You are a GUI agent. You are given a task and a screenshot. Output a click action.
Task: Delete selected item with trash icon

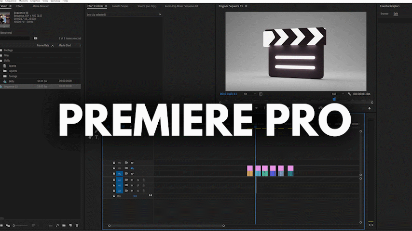pyautogui.click(x=77, y=226)
